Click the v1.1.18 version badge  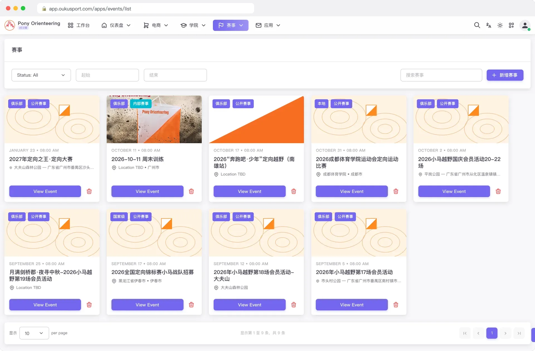click(x=23, y=28)
